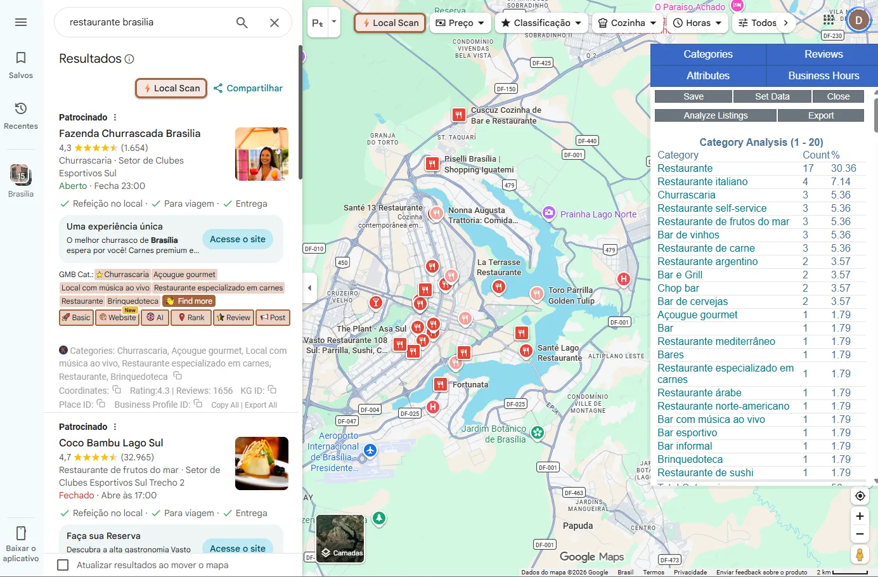Open the Classificação filter dropdown
Viewport: 878px width, 577px height.
[541, 23]
